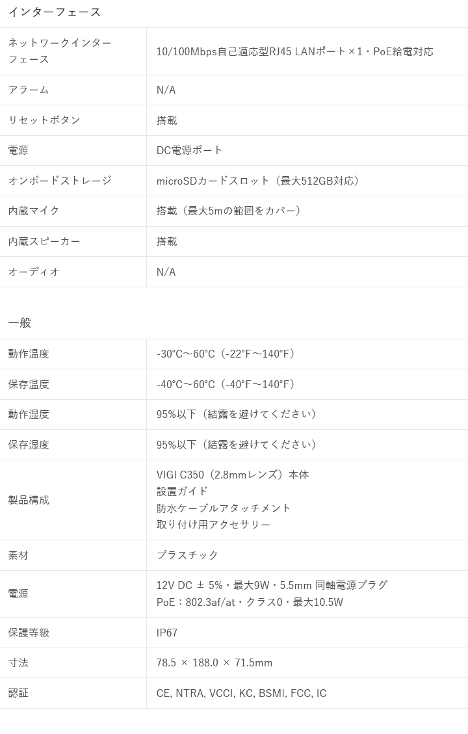Click the IP67 protection rating value
The width and height of the screenshot is (468, 734).
click(x=167, y=633)
